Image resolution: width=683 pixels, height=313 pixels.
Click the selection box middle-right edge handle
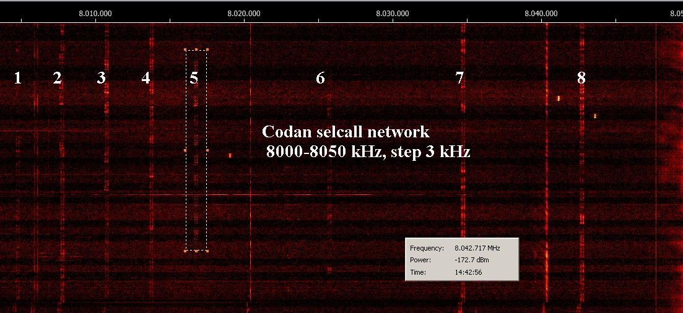207,150
